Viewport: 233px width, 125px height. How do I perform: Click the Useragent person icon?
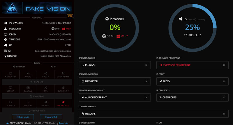[x=6, y=29]
